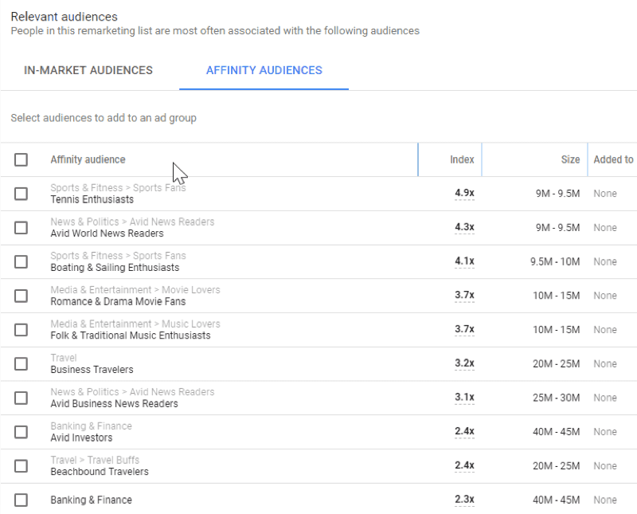637x514 pixels.
Task: Select the Avid World News Readers checkbox
Action: pyautogui.click(x=21, y=228)
